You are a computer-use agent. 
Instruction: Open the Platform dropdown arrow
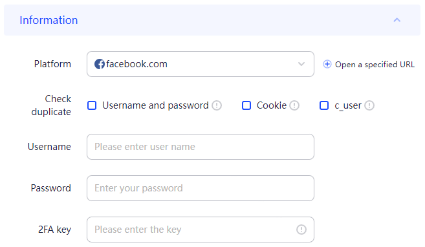(x=301, y=64)
